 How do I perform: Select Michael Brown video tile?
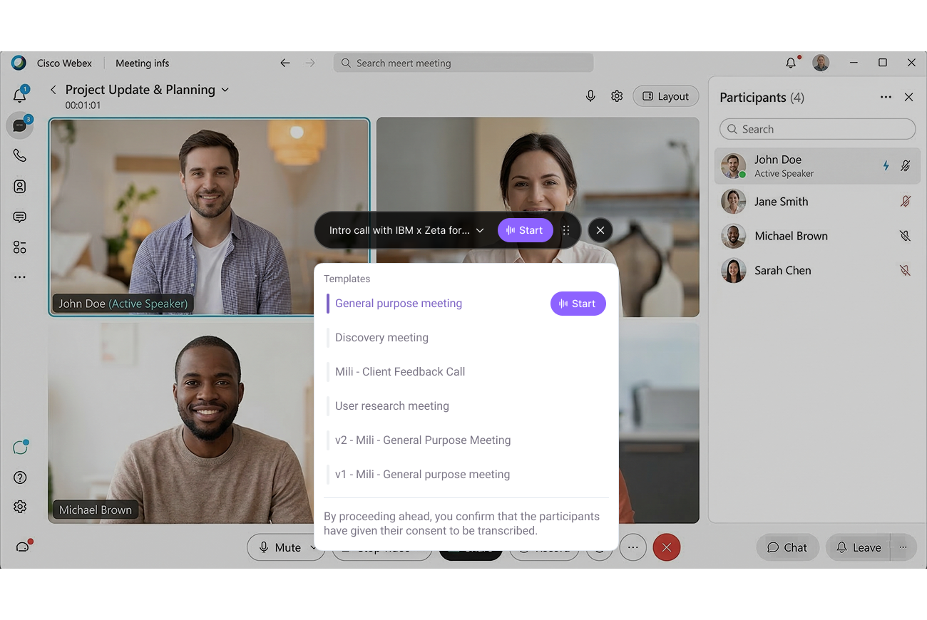pos(180,423)
